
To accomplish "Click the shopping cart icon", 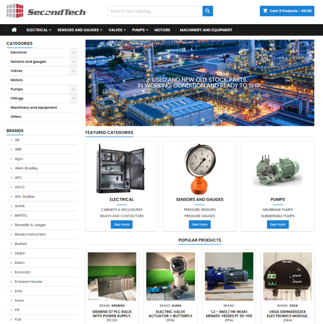I will (265, 11).
